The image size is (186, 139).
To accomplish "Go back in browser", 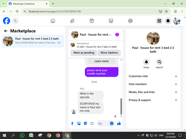I will (x=4, y=11).
